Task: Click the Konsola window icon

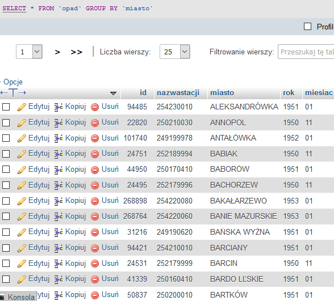Action: coord(2,297)
